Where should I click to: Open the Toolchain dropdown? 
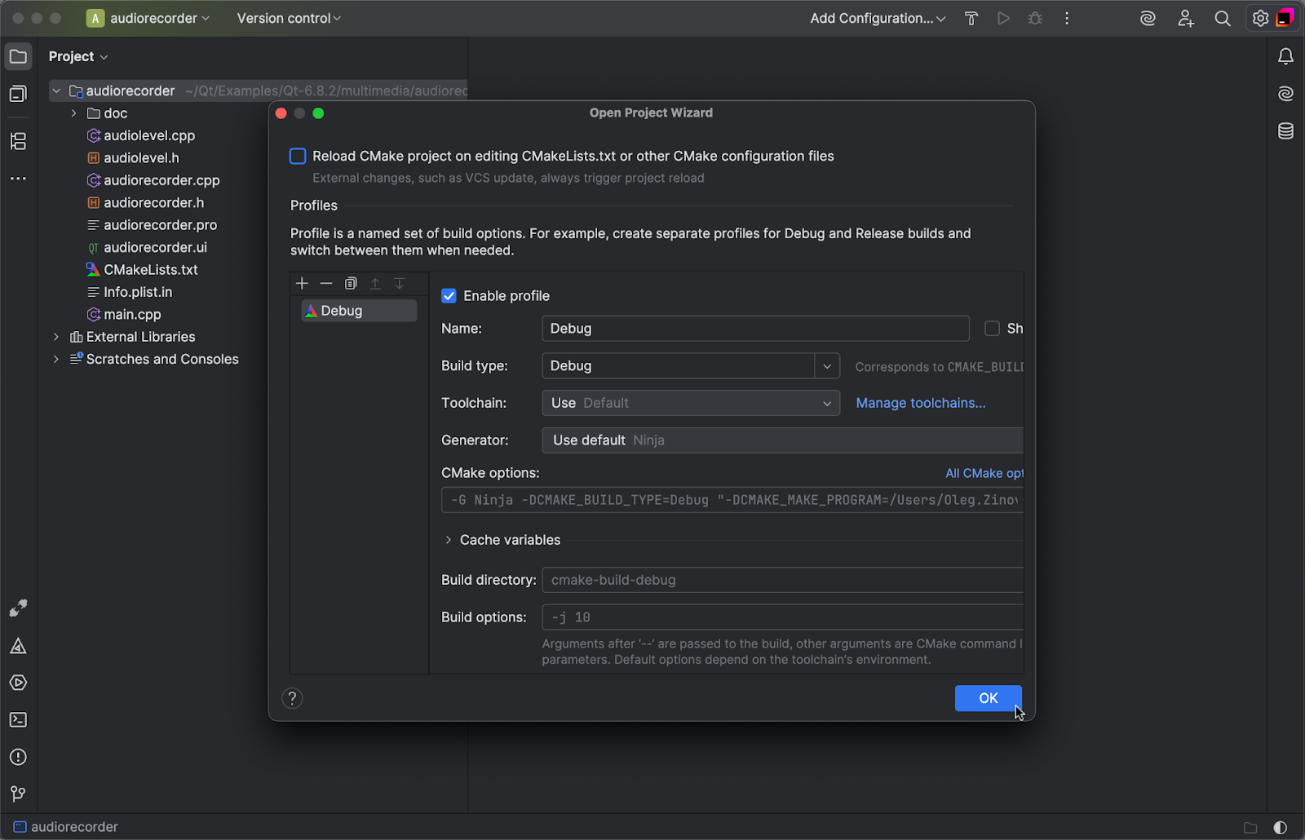tap(691, 403)
